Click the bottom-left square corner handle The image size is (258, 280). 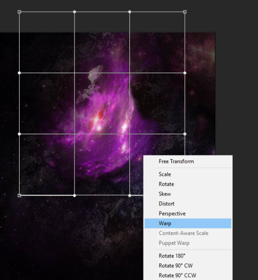tap(19, 195)
